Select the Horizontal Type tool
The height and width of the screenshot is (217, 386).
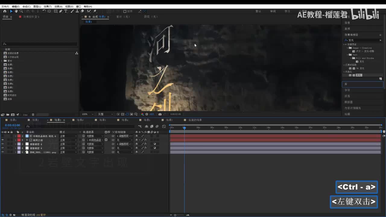click(x=66, y=11)
